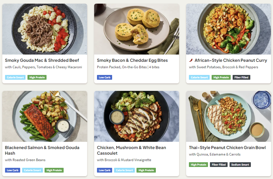The image size is (273, 179).
Task: Click the spicy chili pepper icon
Action: click(x=191, y=60)
